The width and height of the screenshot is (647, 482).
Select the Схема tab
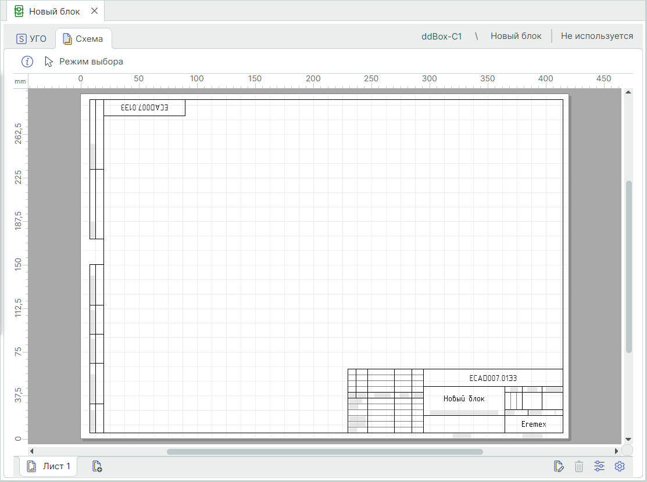click(x=83, y=39)
